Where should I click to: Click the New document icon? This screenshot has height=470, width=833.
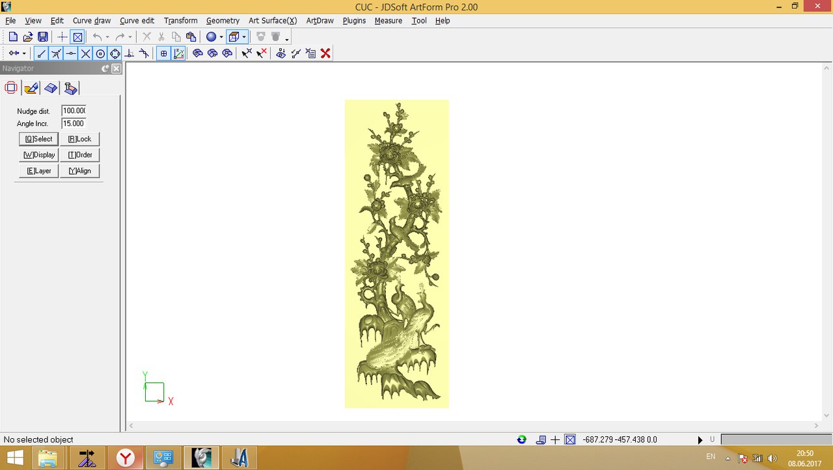13,37
